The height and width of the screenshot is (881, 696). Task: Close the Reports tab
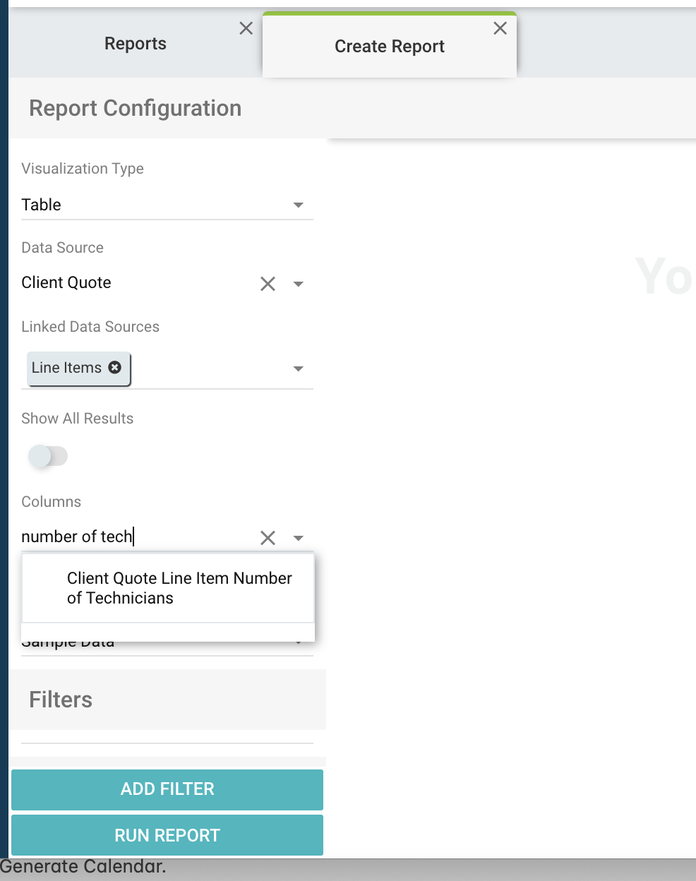coord(246,28)
